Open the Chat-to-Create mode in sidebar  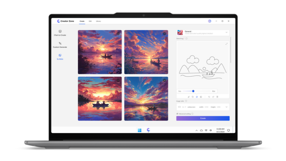tap(60, 33)
